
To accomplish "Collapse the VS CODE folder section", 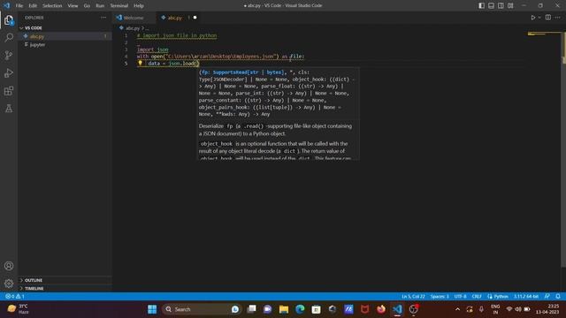I will (x=65, y=27).
